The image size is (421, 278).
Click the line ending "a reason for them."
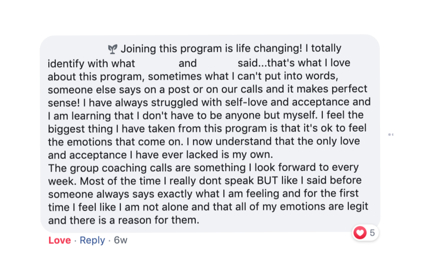156,220
